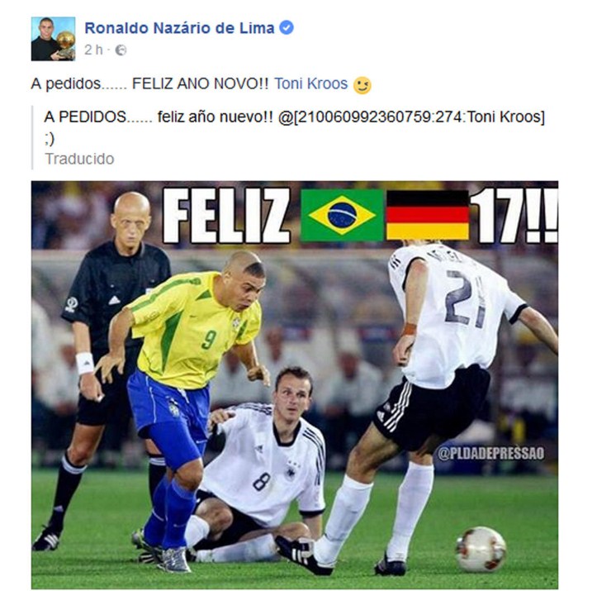Image resolution: width=597 pixels, height=591 pixels.
Task: Click the @PLDADEPRESSAO watermark
Action: (x=490, y=454)
